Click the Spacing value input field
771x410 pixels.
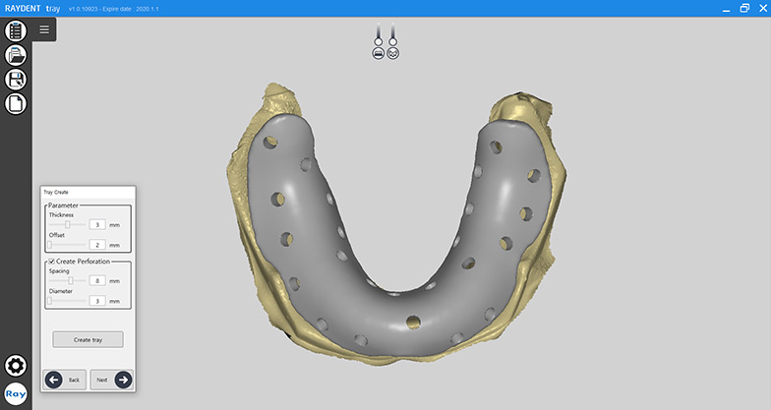click(97, 281)
